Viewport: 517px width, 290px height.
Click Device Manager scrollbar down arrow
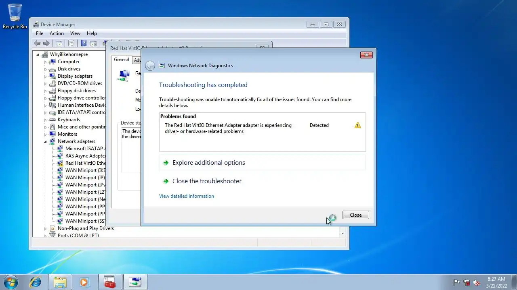343,233
